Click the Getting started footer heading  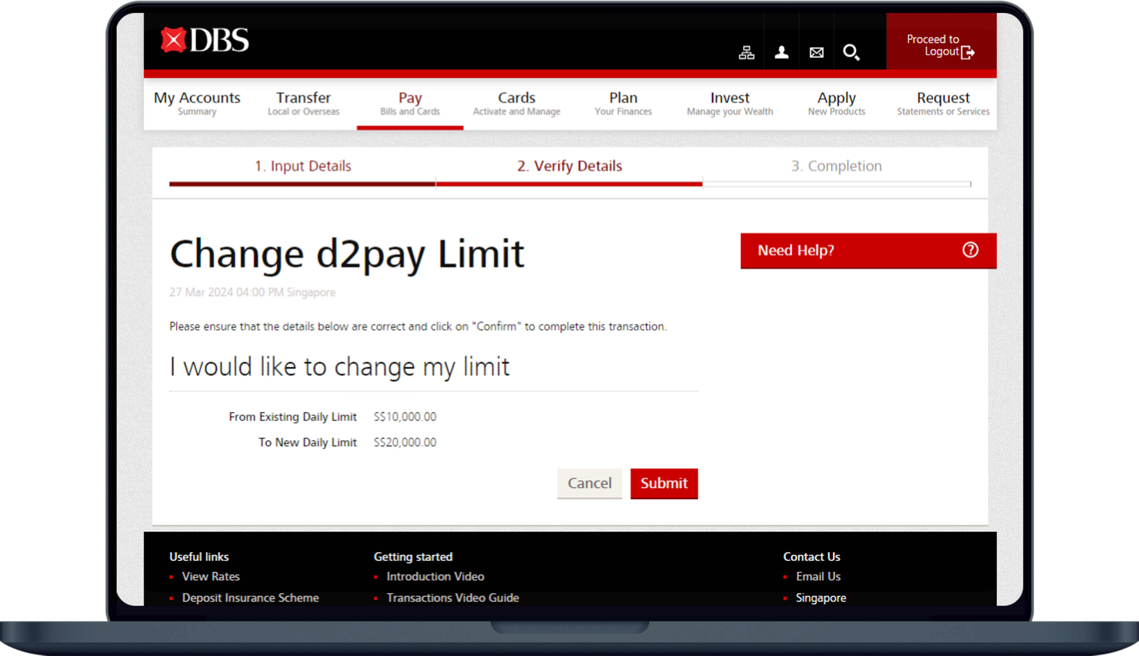point(413,557)
